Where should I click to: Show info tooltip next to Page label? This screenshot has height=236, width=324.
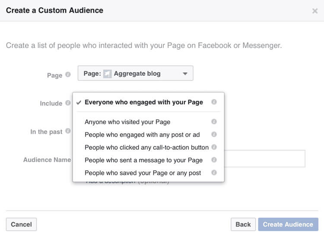click(68, 75)
